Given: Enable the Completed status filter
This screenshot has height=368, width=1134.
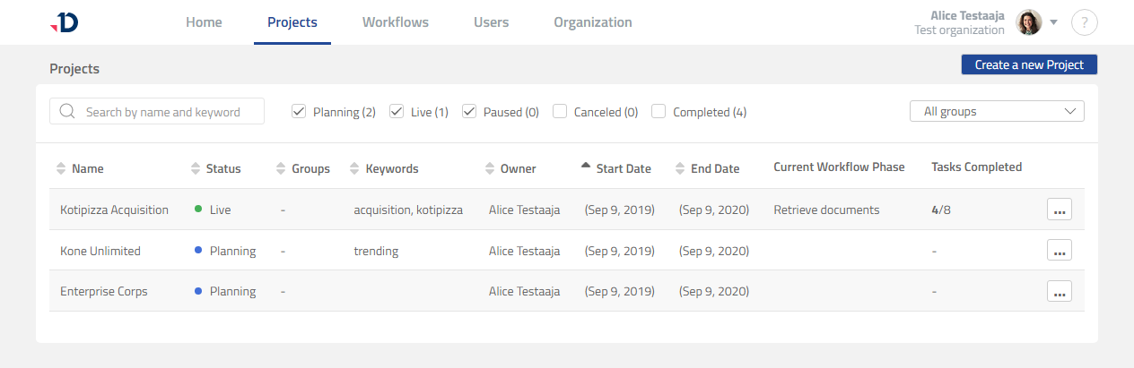Looking at the screenshot, I should coord(659,112).
